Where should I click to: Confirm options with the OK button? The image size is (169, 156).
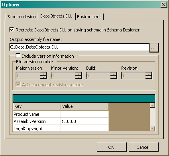(x=112, y=147)
